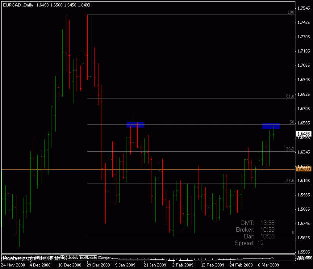The width and height of the screenshot is (313, 269).
Task: Click the 1.5625 price axis label
Action: [x=304, y=238]
